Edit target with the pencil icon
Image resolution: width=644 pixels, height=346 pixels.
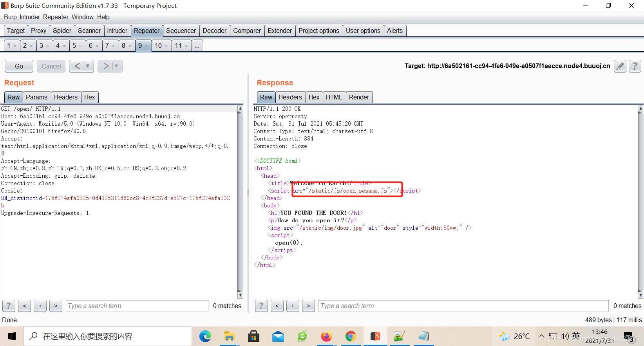coord(620,66)
